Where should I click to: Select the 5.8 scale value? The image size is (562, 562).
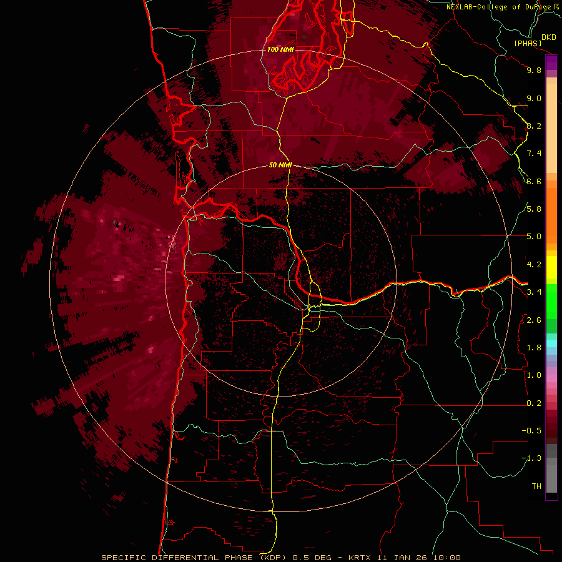(534, 209)
